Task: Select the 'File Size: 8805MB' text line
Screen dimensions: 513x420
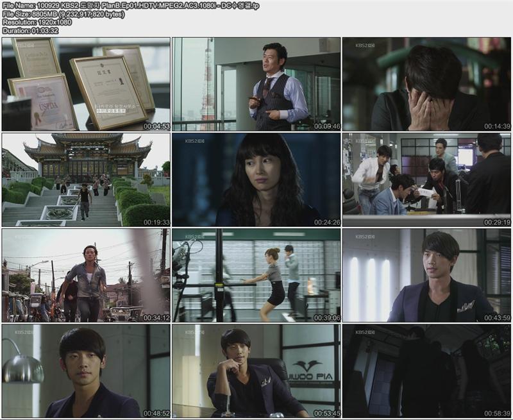Action: [63, 14]
